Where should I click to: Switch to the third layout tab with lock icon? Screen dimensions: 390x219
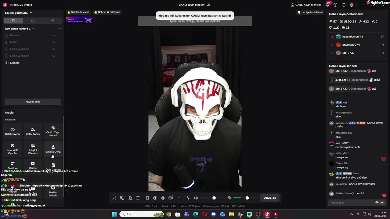coord(52,21)
